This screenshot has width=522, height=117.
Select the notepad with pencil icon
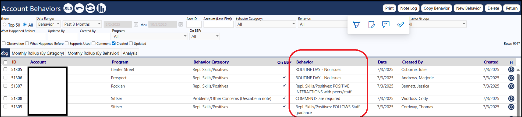pos(371,25)
